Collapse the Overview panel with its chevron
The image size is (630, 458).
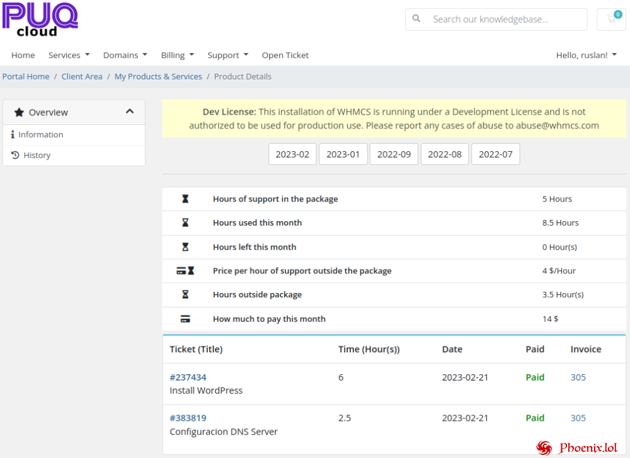click(129, 111)
